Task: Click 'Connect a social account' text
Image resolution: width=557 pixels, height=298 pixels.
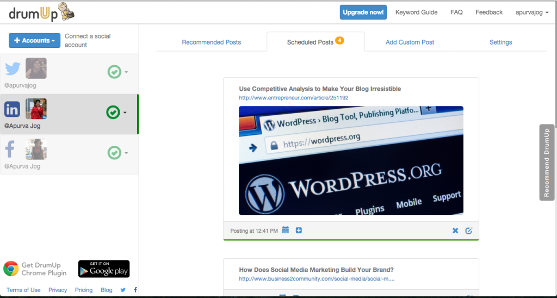Action: [x=88, y=40]
